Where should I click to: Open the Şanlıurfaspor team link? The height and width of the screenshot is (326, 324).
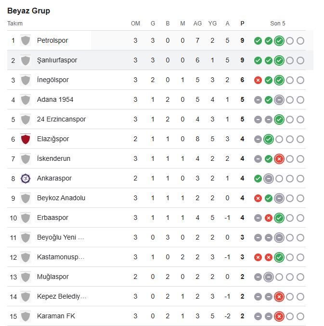[57, 60]
